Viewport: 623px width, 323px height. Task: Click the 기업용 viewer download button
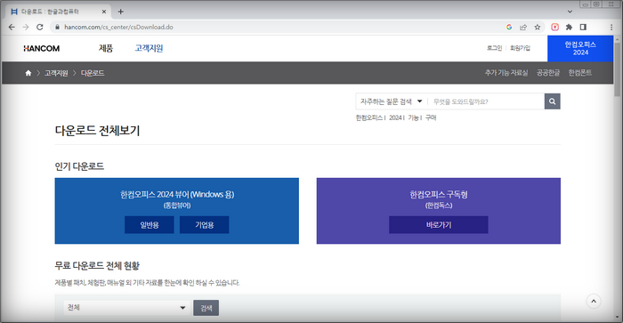point(204,225)
